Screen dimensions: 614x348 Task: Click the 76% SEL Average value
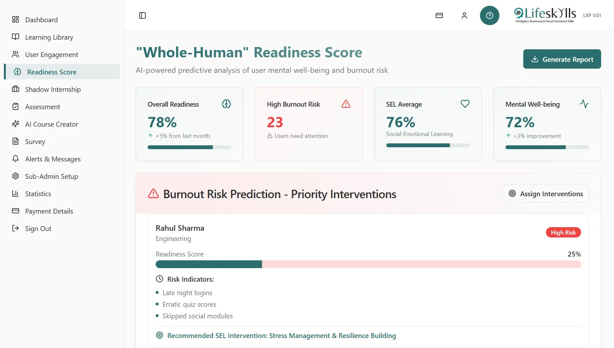[400, 122]
